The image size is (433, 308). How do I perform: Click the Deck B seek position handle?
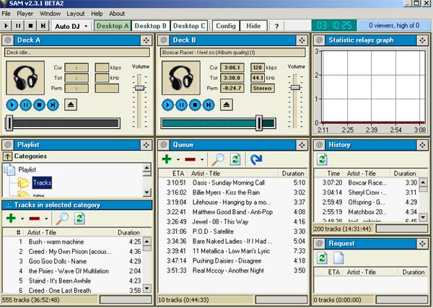tap(259, 123)
